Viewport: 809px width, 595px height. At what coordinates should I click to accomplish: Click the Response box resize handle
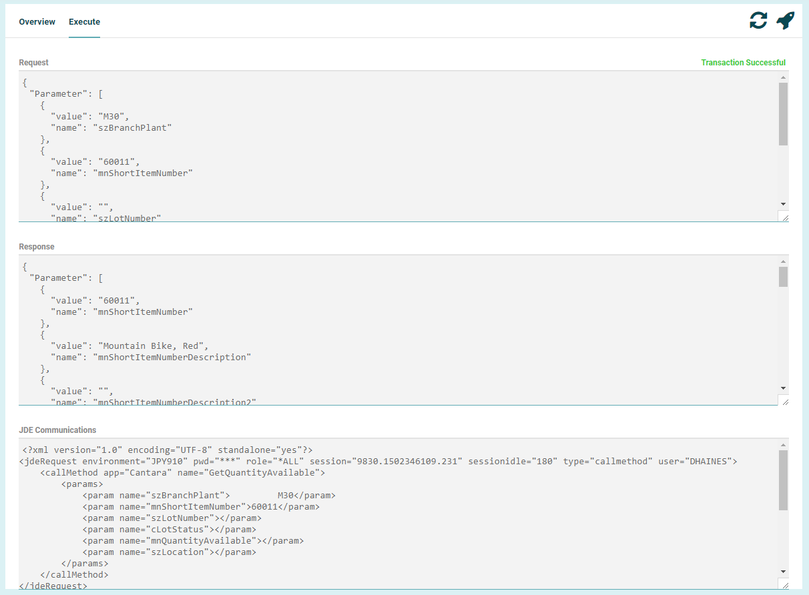pyautogui.click(x=784, y=401)
